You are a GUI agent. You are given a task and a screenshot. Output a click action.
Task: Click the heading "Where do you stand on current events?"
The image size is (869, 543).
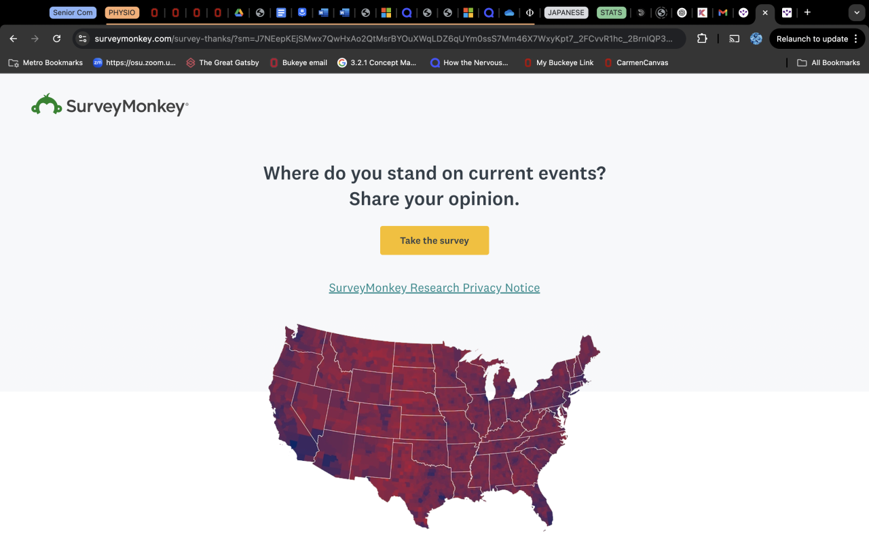[434, 173]
